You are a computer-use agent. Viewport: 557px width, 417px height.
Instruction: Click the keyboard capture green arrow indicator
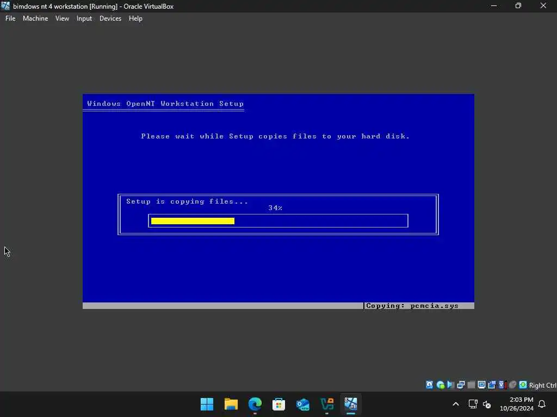(x=523, y=385)
